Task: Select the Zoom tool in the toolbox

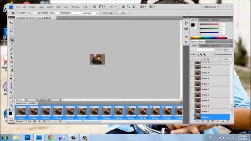Action: pos(11,105)
